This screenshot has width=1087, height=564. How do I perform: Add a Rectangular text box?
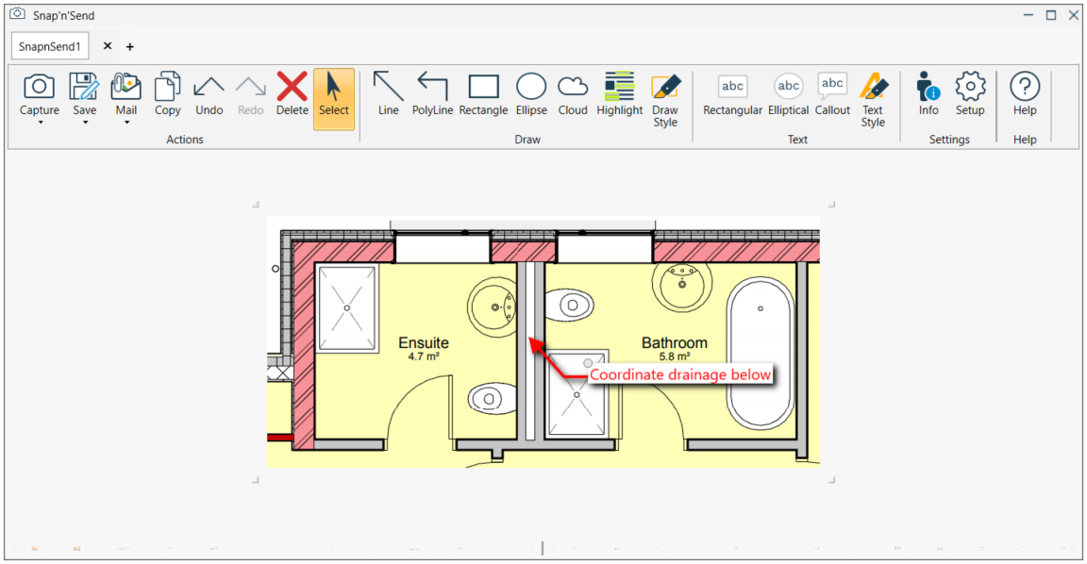(732, 95)
